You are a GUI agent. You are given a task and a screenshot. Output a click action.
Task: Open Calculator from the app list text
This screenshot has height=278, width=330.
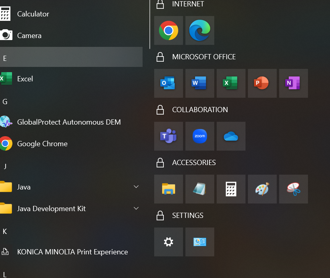(x=33, y=14)
